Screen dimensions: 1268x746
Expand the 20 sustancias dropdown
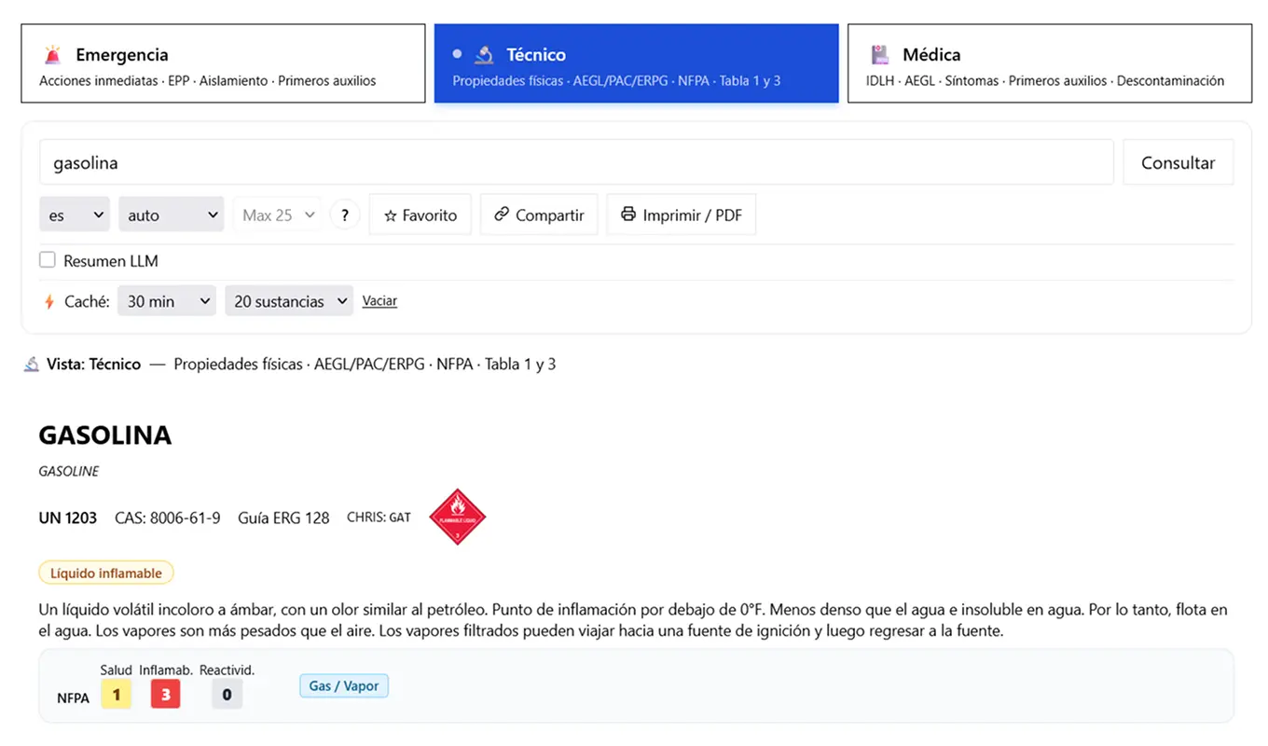tap(289, 301)
